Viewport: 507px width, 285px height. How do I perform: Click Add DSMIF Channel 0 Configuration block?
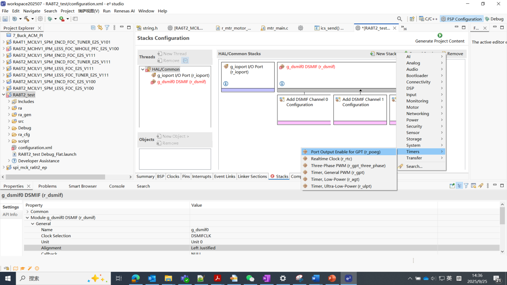pyautogui.click(x=304, y=110)
